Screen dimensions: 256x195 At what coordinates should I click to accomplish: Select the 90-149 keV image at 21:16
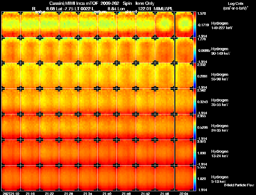pyautogui.click(x=30, y=50)
